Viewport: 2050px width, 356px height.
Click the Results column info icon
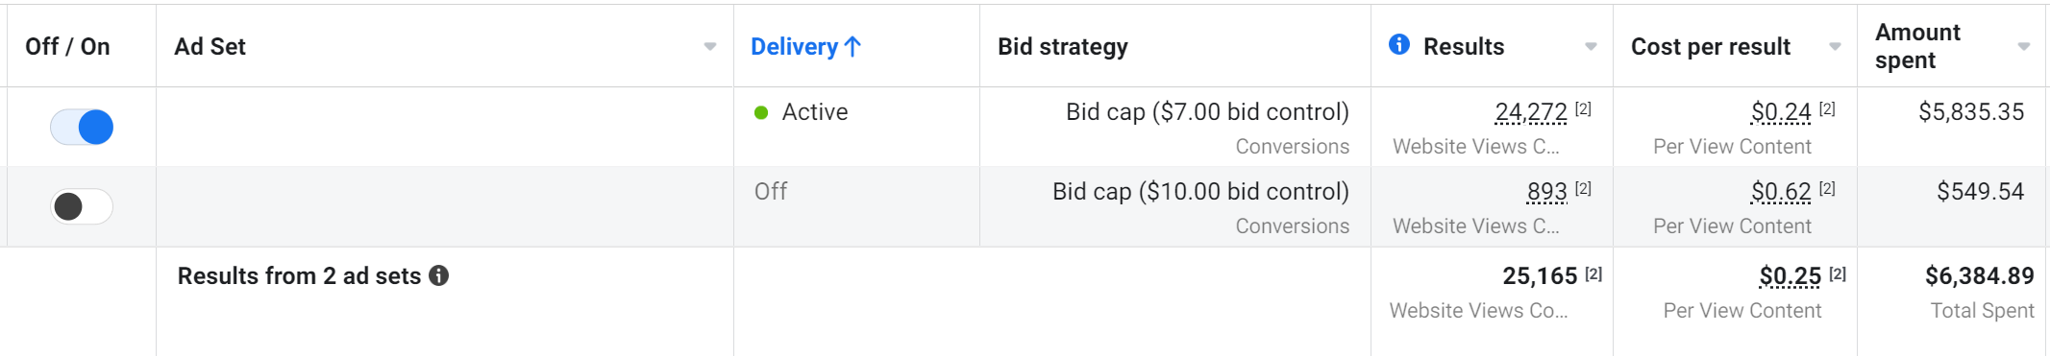pyautogui.click(x=1399, y=44)
